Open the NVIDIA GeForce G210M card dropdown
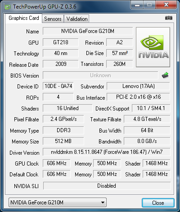180x212 pixels. click(x=58, y=203)
